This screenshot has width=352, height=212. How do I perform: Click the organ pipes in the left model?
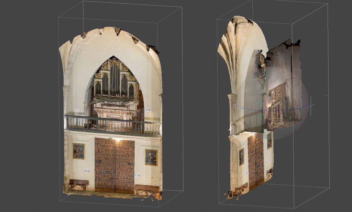point(114,81)
